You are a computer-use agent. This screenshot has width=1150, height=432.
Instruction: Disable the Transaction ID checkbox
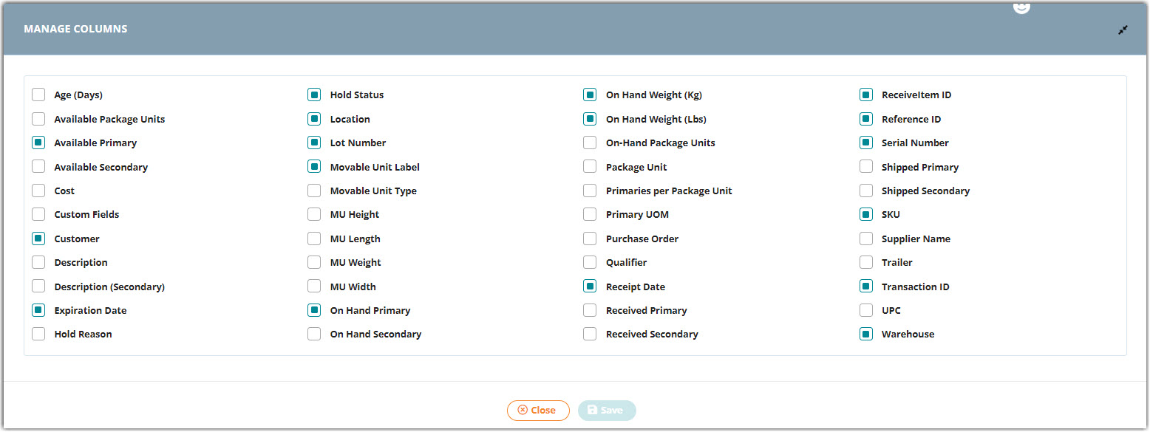[866, 287]
